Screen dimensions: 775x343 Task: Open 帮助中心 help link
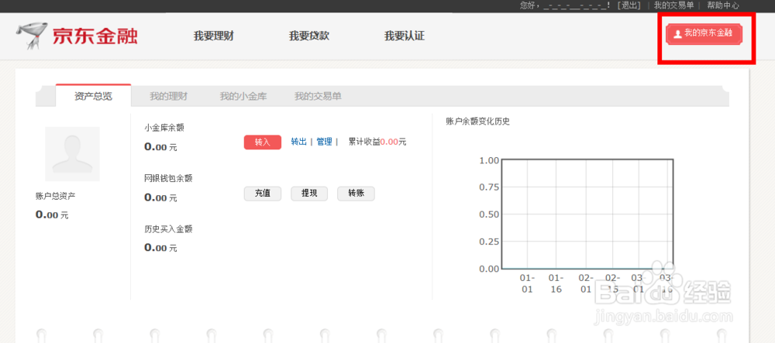pos(723,5)
